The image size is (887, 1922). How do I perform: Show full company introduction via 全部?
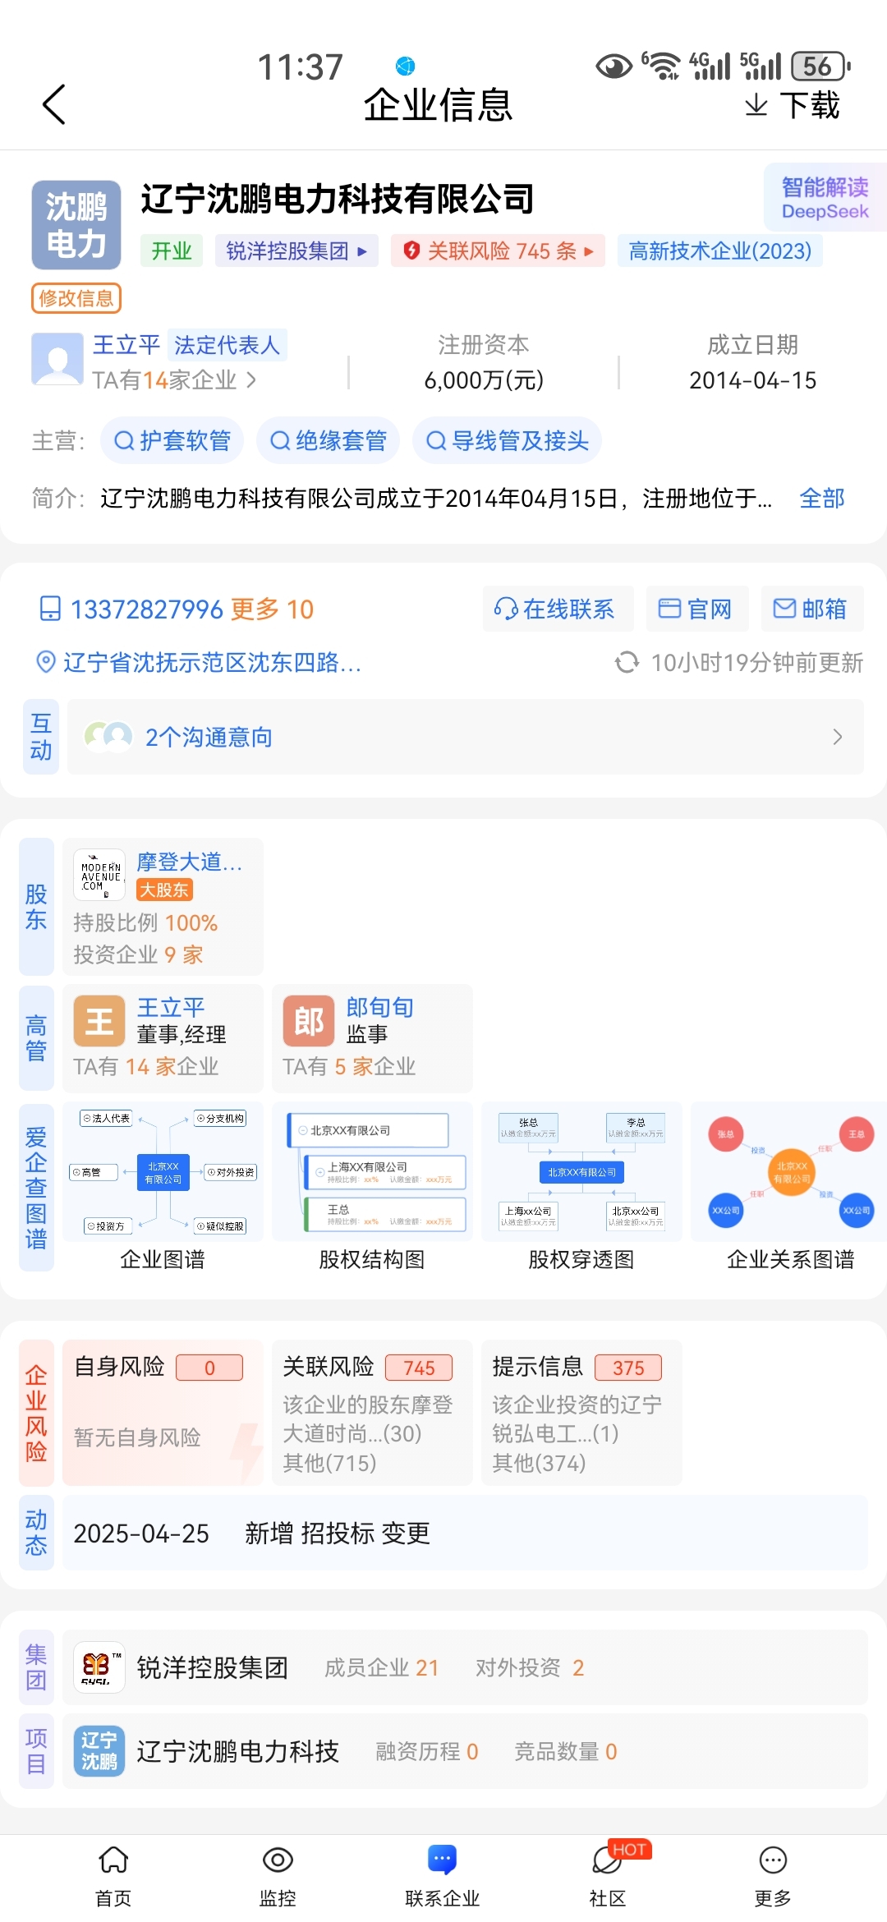822,498
